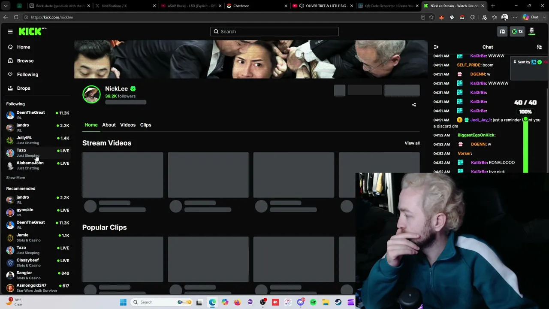Reload the page with the refresh icon
This screenshot has width=549, height=309.
[16, 17]
